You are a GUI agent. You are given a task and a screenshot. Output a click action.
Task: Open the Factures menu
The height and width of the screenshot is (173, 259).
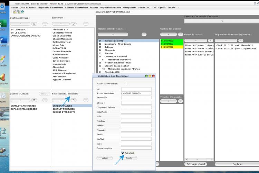coord(94,8)
